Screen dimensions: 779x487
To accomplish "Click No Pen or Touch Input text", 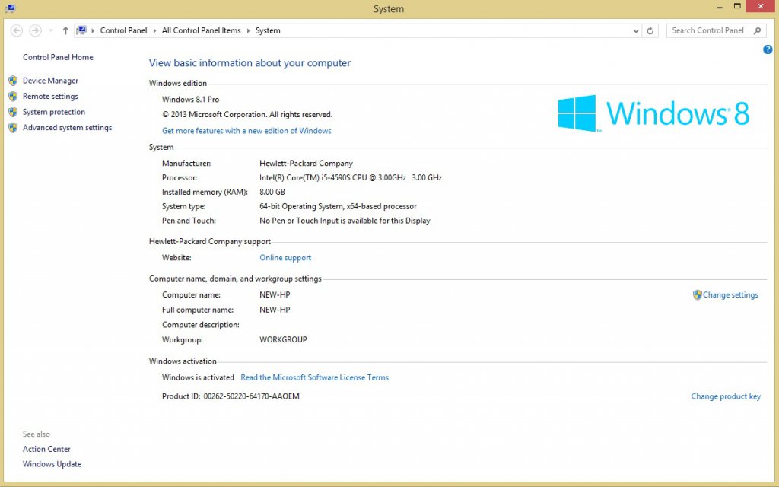I will click(345, 221).
